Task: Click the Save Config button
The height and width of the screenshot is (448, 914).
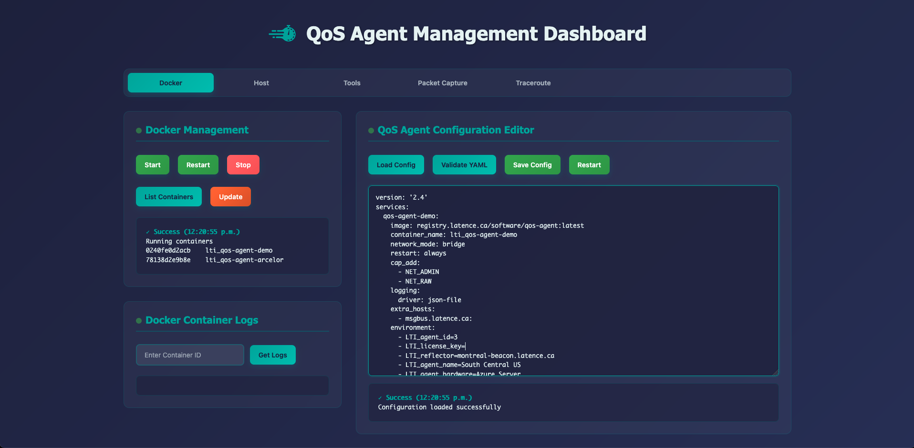Action: (532, 165)
